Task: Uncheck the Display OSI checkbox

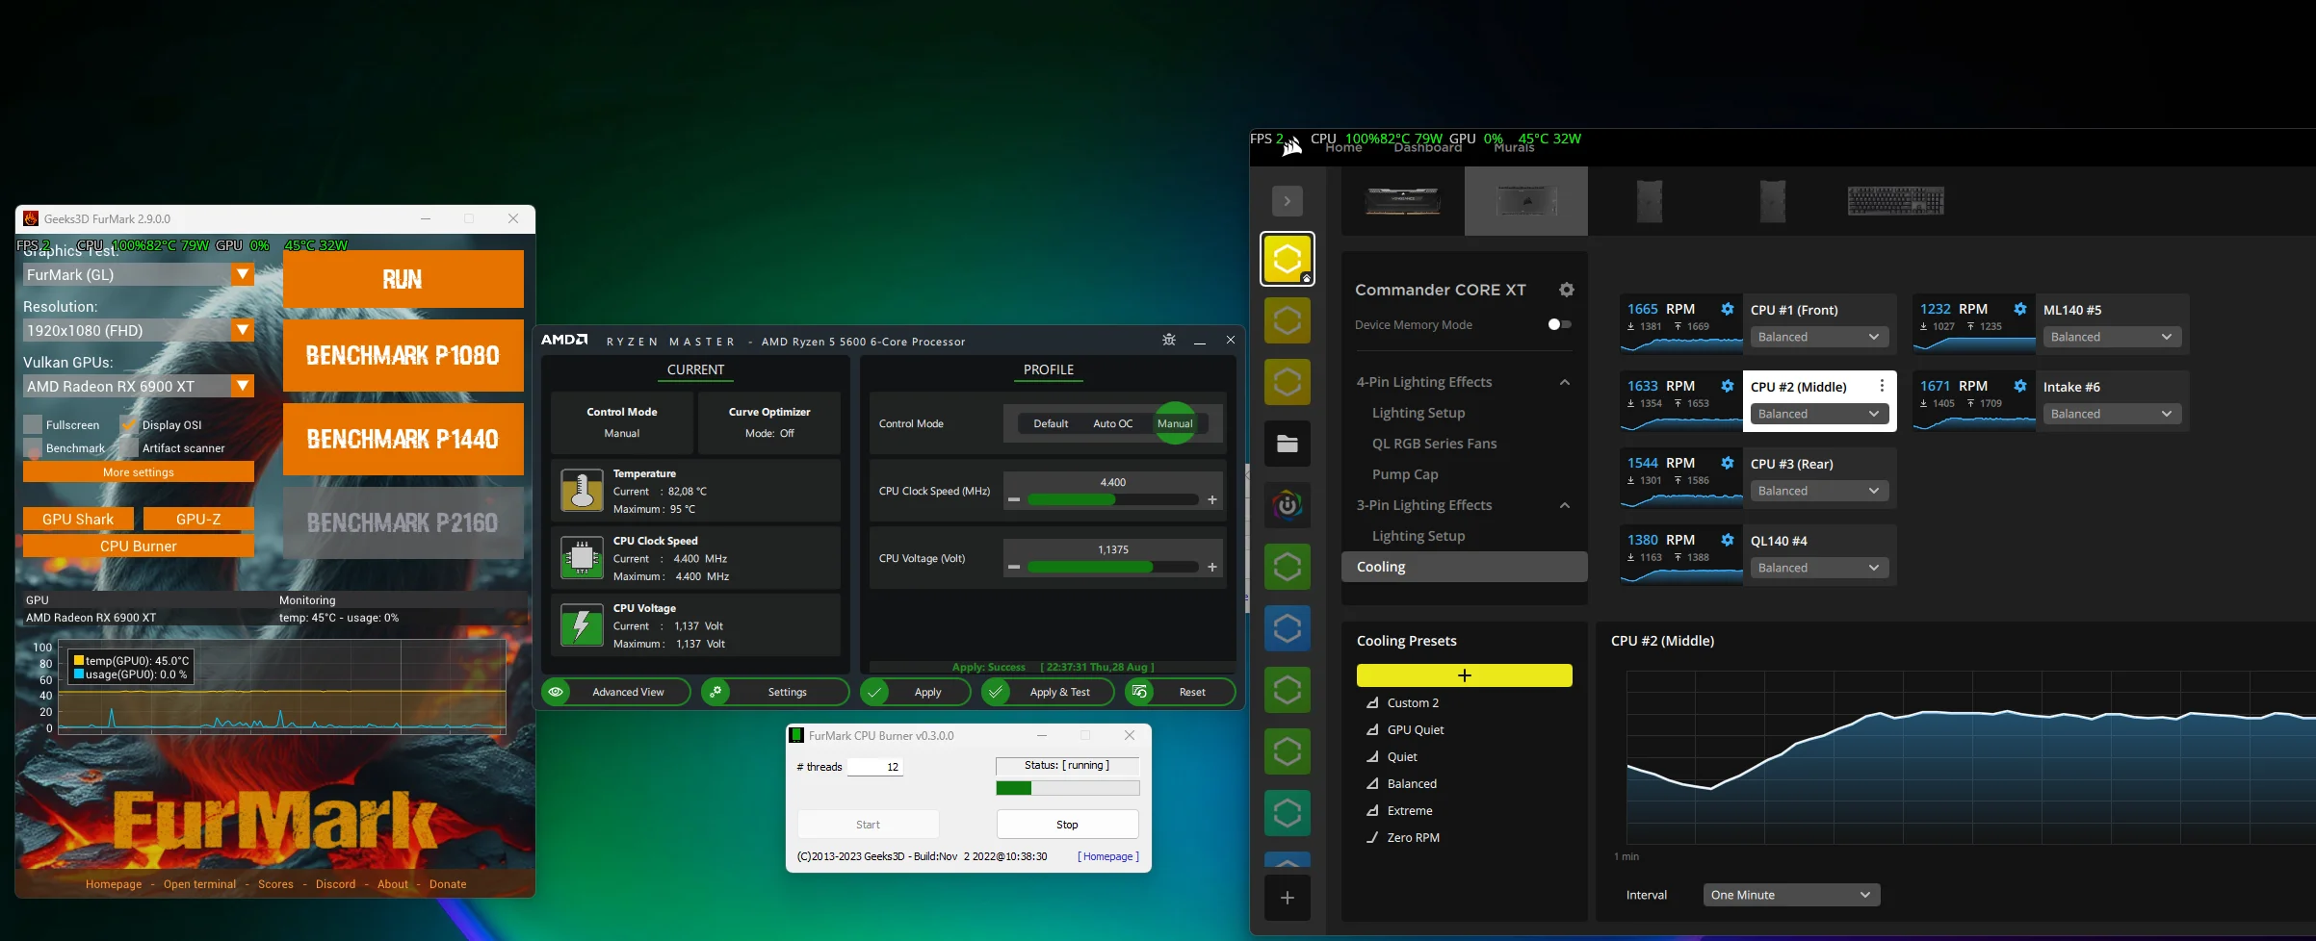Action: coord(129,424)
